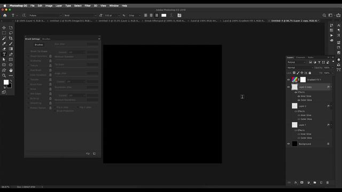
Task: Click the Home icon in options bar
Action: coord(5,15)
